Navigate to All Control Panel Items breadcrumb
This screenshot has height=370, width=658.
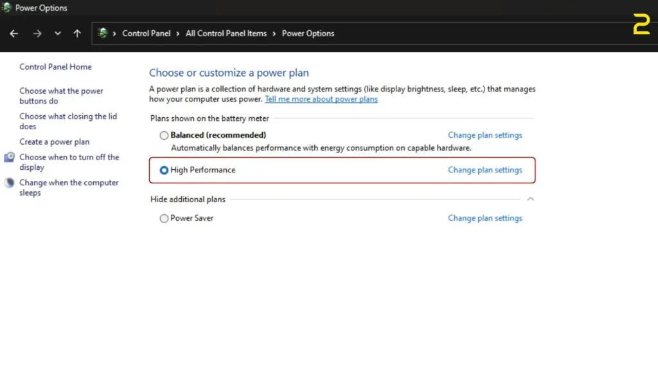[x=226, y=33]
